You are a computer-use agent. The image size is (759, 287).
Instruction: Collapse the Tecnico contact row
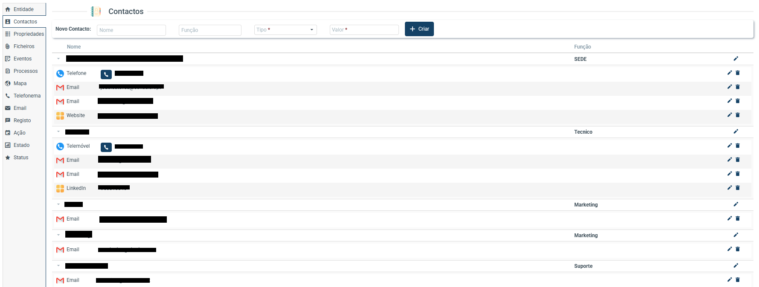(58, 132)
